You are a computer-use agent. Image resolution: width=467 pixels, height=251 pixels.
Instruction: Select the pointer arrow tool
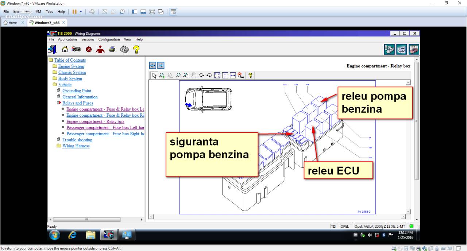154,76
